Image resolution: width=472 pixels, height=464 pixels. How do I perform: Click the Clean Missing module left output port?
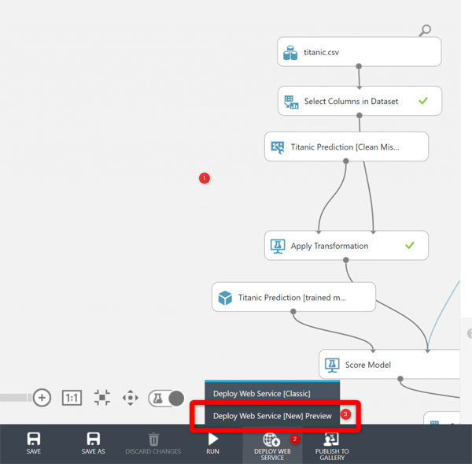pos(346,161)
